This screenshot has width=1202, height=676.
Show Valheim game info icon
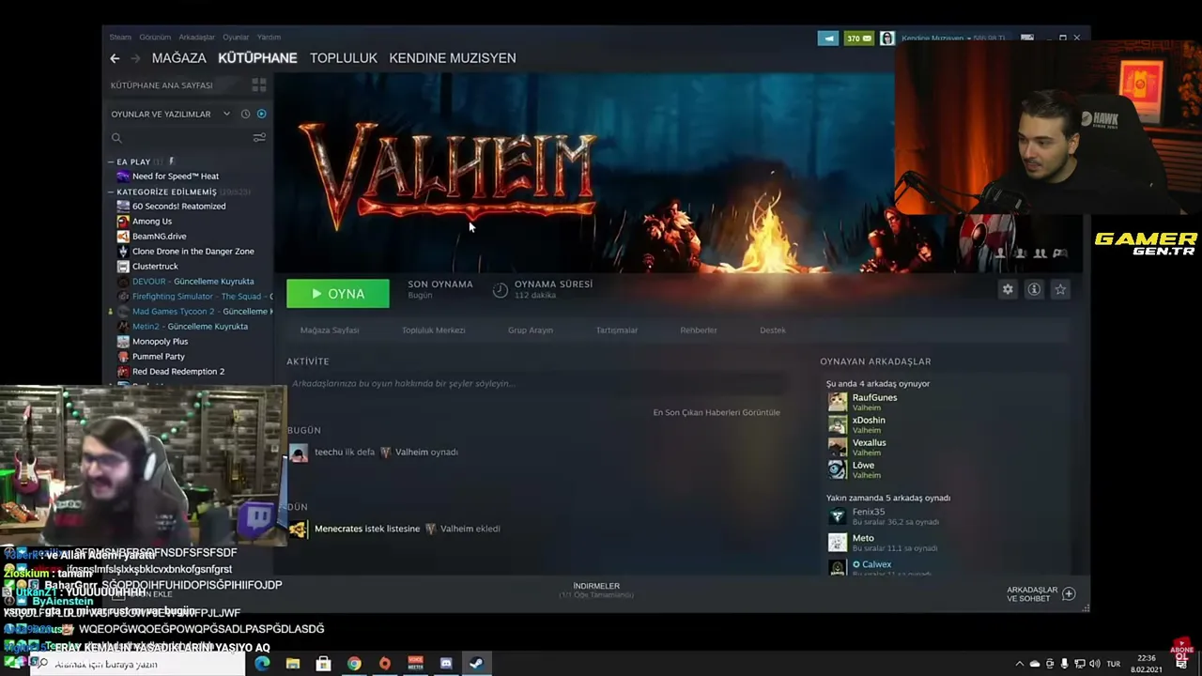coord(1034,289)
